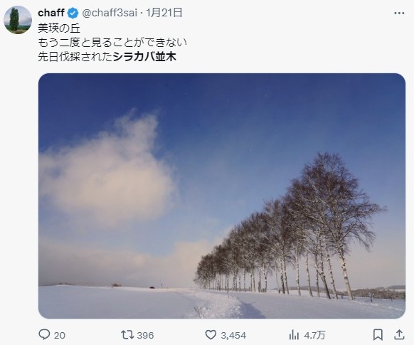The height and width of the screenshot is (345, 414).
Task: Open the share upload icon
Action: point(399,335)
